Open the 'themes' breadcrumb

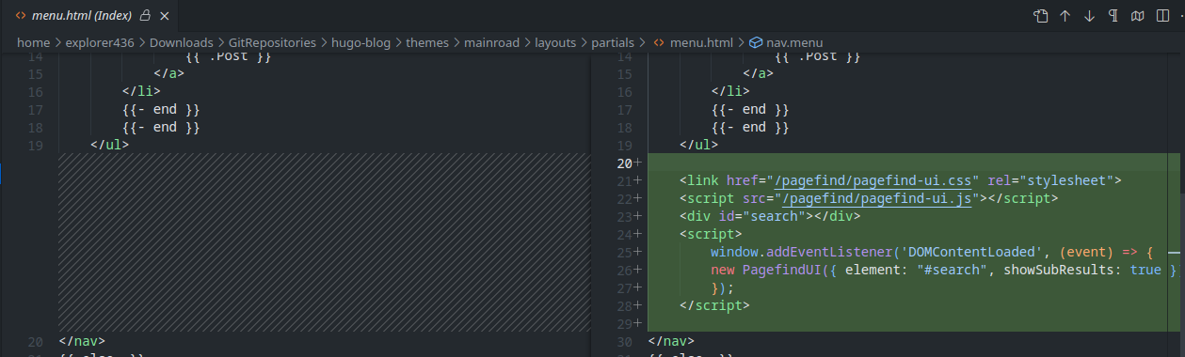426,42
